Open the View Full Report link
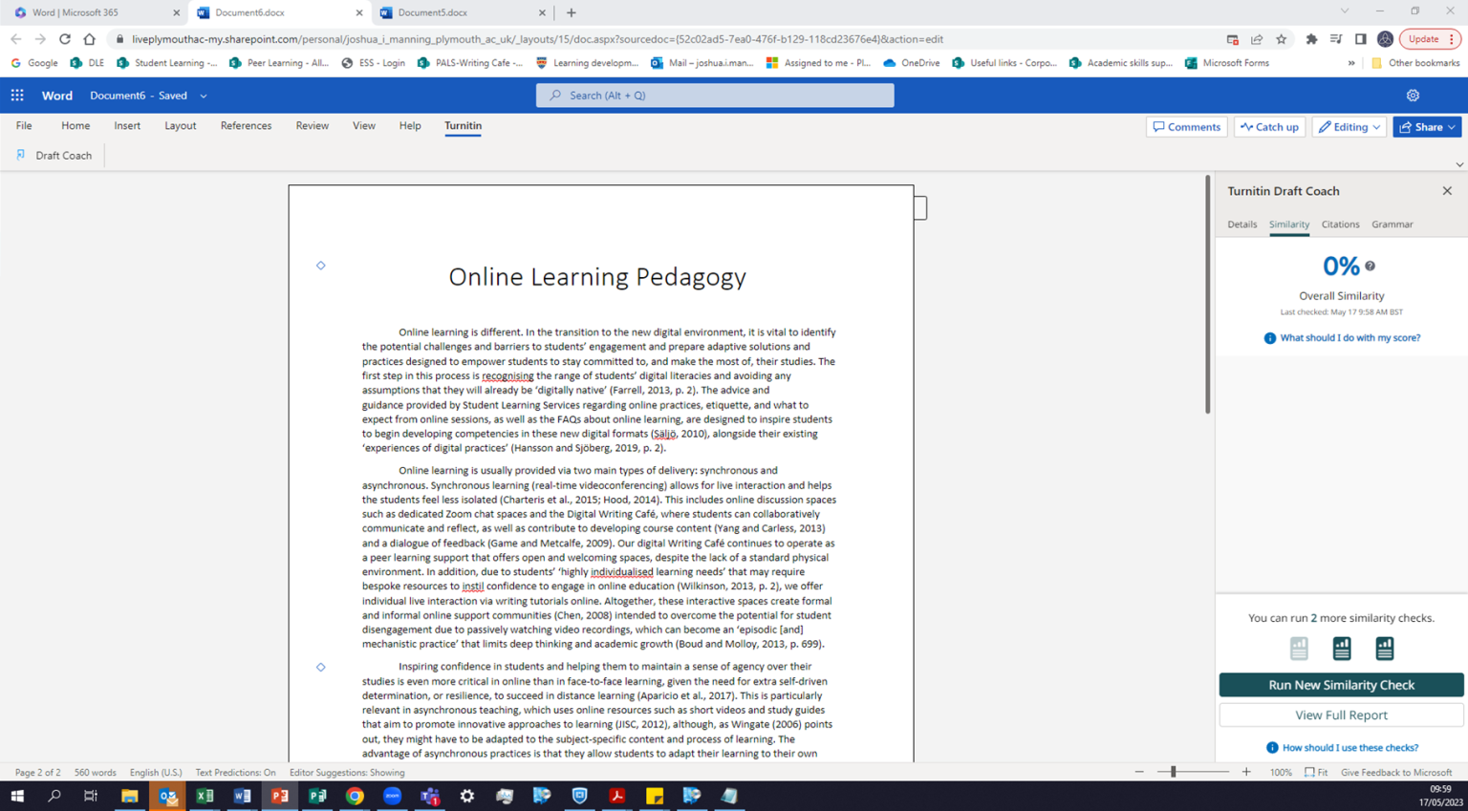The image size is (1468, 811). tap(1340, 715)
